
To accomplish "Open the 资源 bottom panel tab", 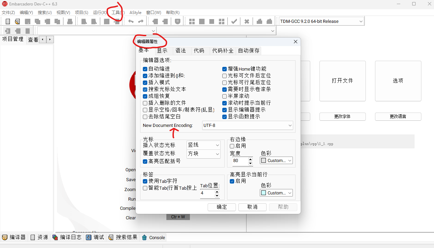I will tap(39, 237).
